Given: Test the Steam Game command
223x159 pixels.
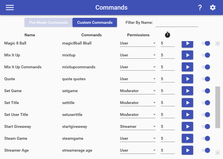Looking at the screenshot, I should pos(187,138).
